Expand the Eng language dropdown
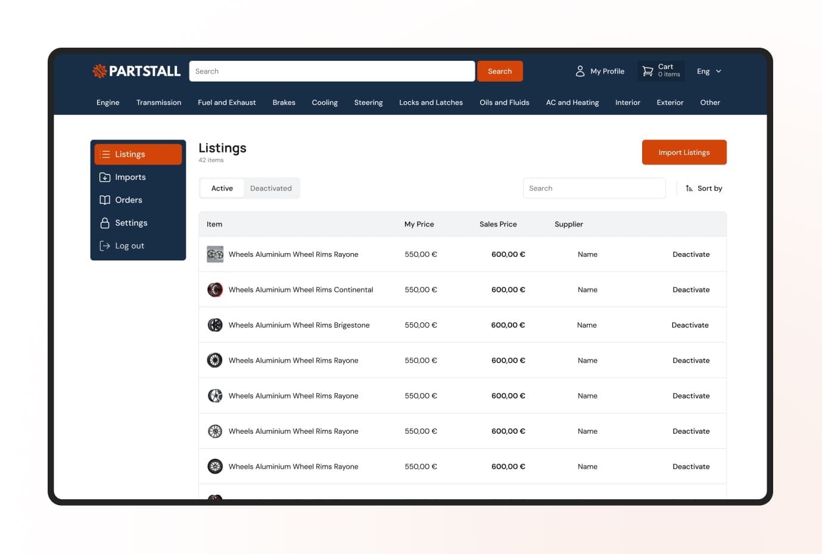Image resolution: width=822 pixels, height=554 pixels. [709, 71]
